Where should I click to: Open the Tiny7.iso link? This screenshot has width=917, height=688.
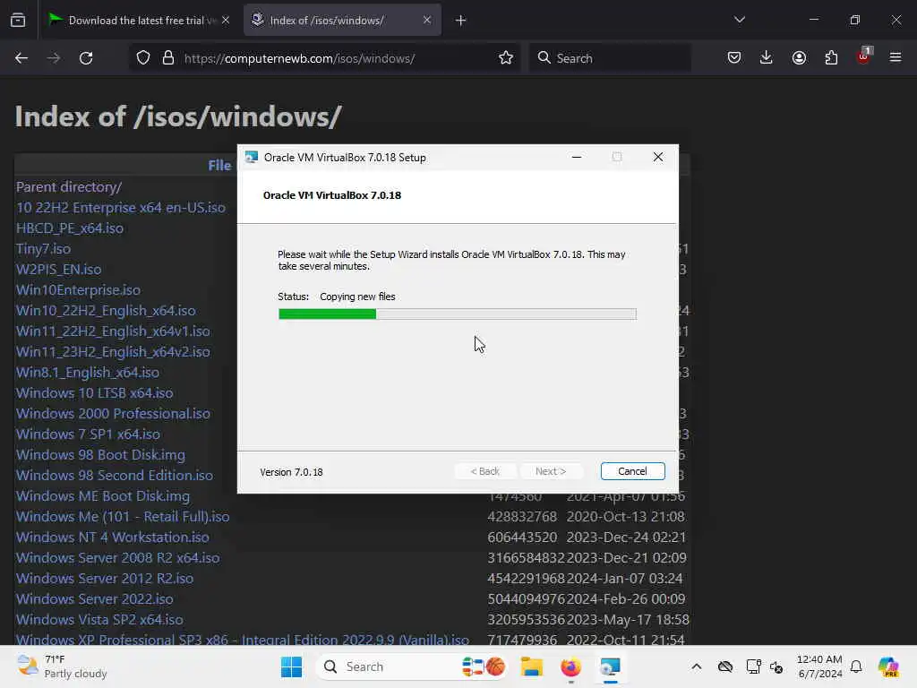(x=43, y=249)
